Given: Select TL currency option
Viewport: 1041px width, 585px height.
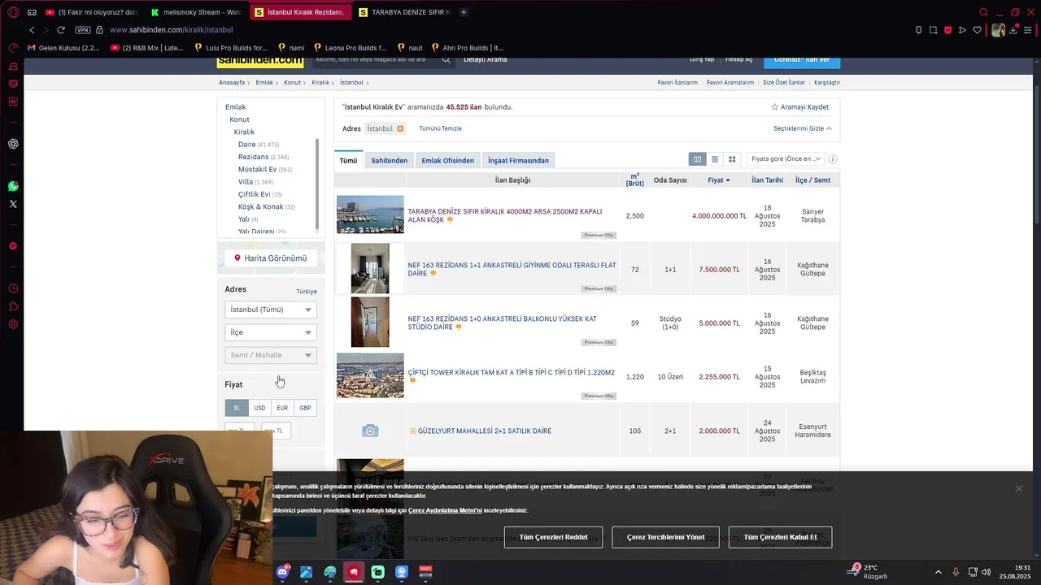Looking at the screenshot, I should [x=237, y=408].
